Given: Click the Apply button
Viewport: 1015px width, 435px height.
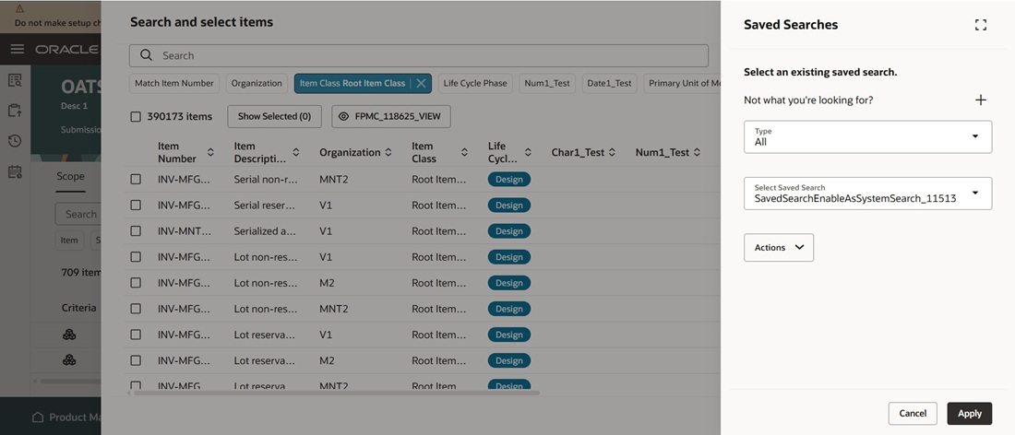Looking at the screenshot, I should [x=970, y=414].
